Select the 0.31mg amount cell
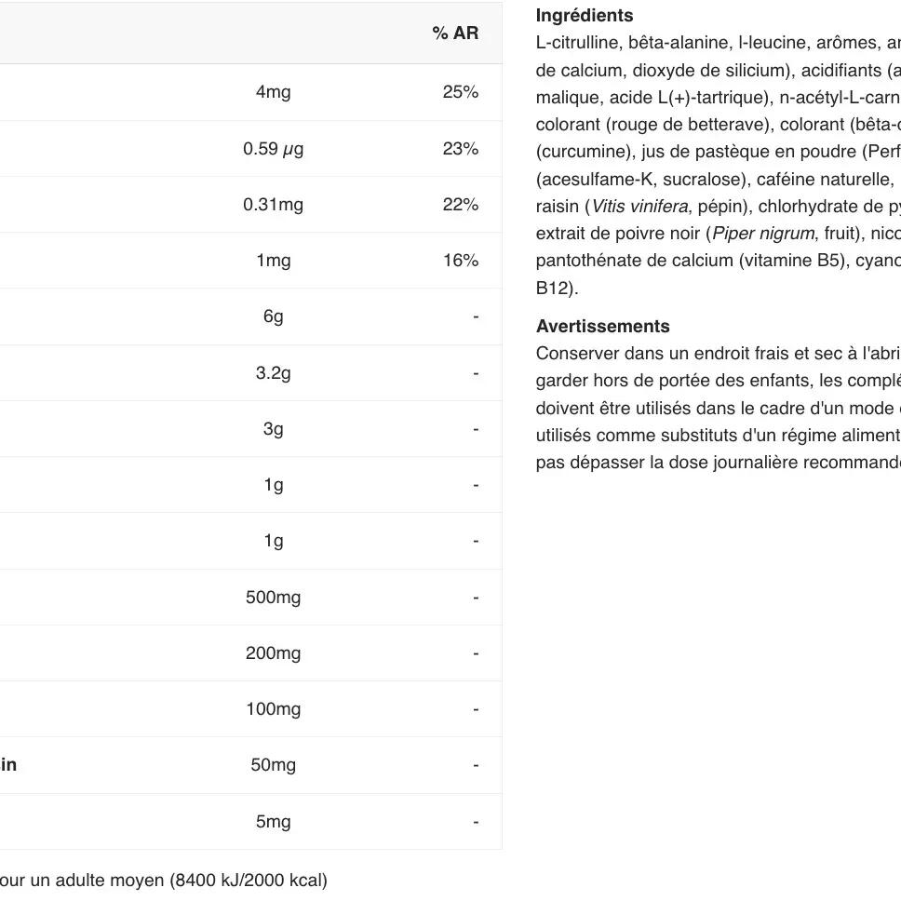 tap(273, 205)
